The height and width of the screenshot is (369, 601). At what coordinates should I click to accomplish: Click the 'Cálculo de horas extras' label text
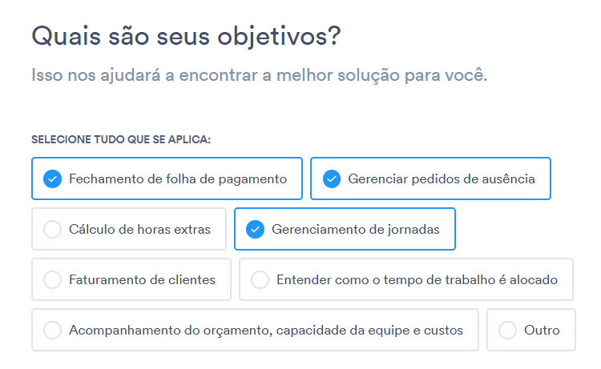139,229
